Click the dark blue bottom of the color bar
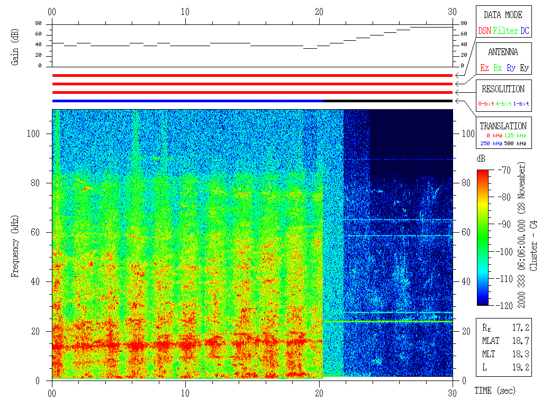Image resolution: width=542 pixels, height=407 pixels. click(483, 301)
